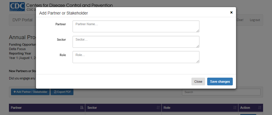Viewport: 272px width, 115px height.
Task: Click the dialog title Add Partner or Stakeholder
Action: pyautogui.click(x=64, y=13)
